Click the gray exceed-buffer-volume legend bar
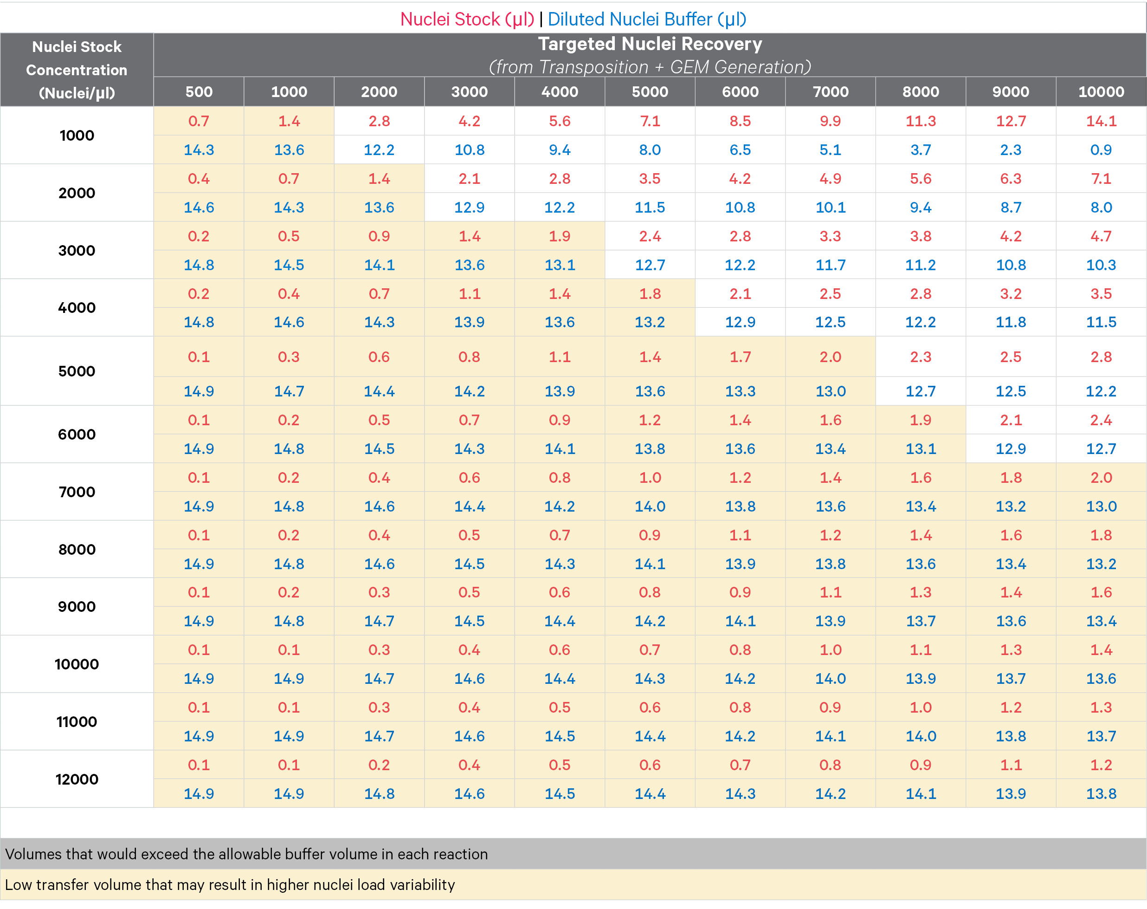1147x909 pixels. (x=573, y=854)
